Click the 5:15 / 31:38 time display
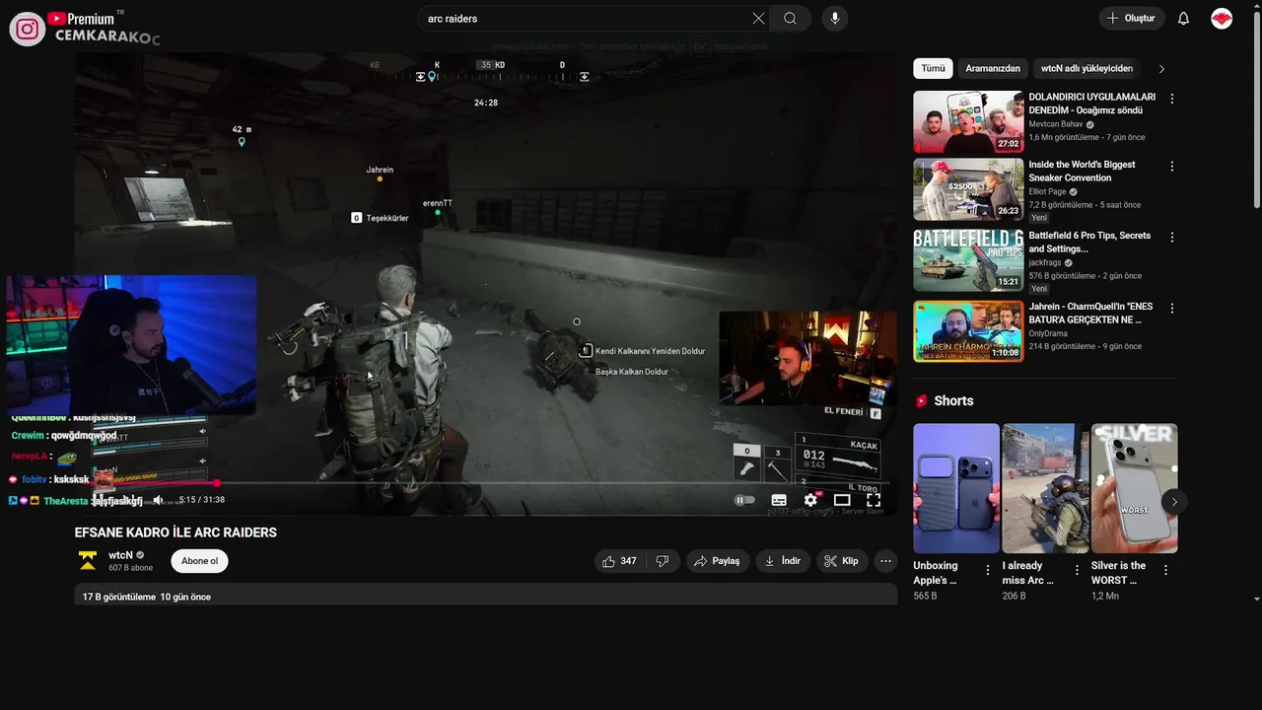 pyautogui.click(x=202, y=500)
